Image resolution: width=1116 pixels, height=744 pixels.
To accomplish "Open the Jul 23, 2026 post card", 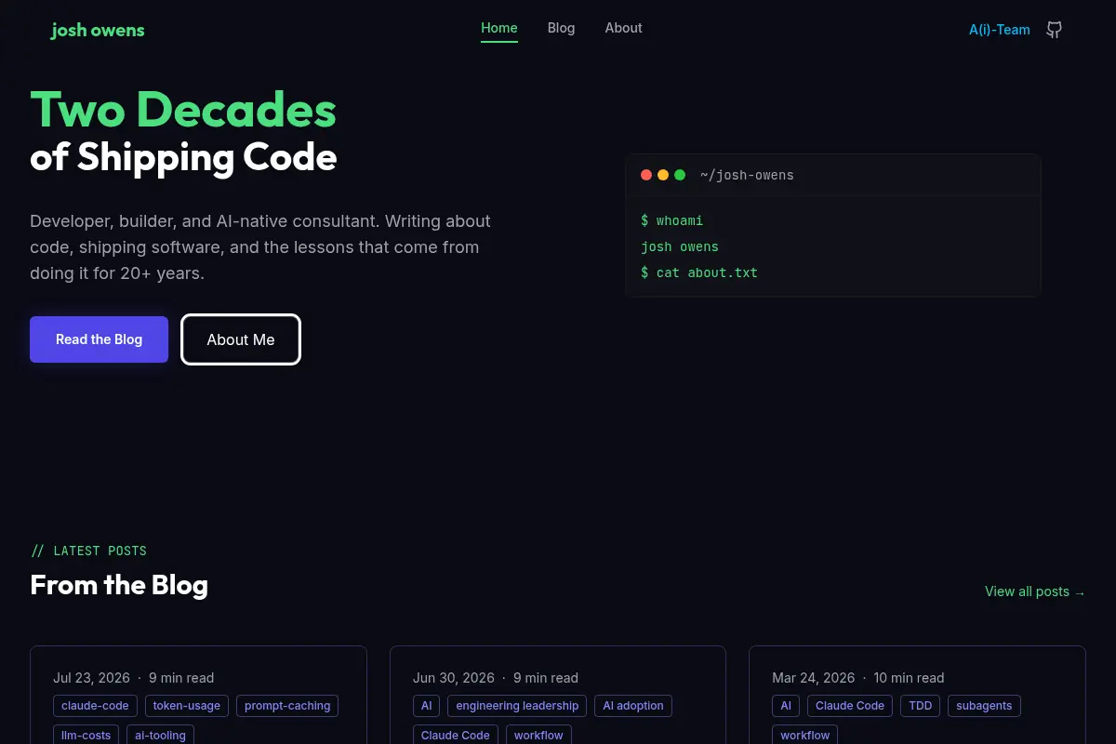I will point(198,695).
